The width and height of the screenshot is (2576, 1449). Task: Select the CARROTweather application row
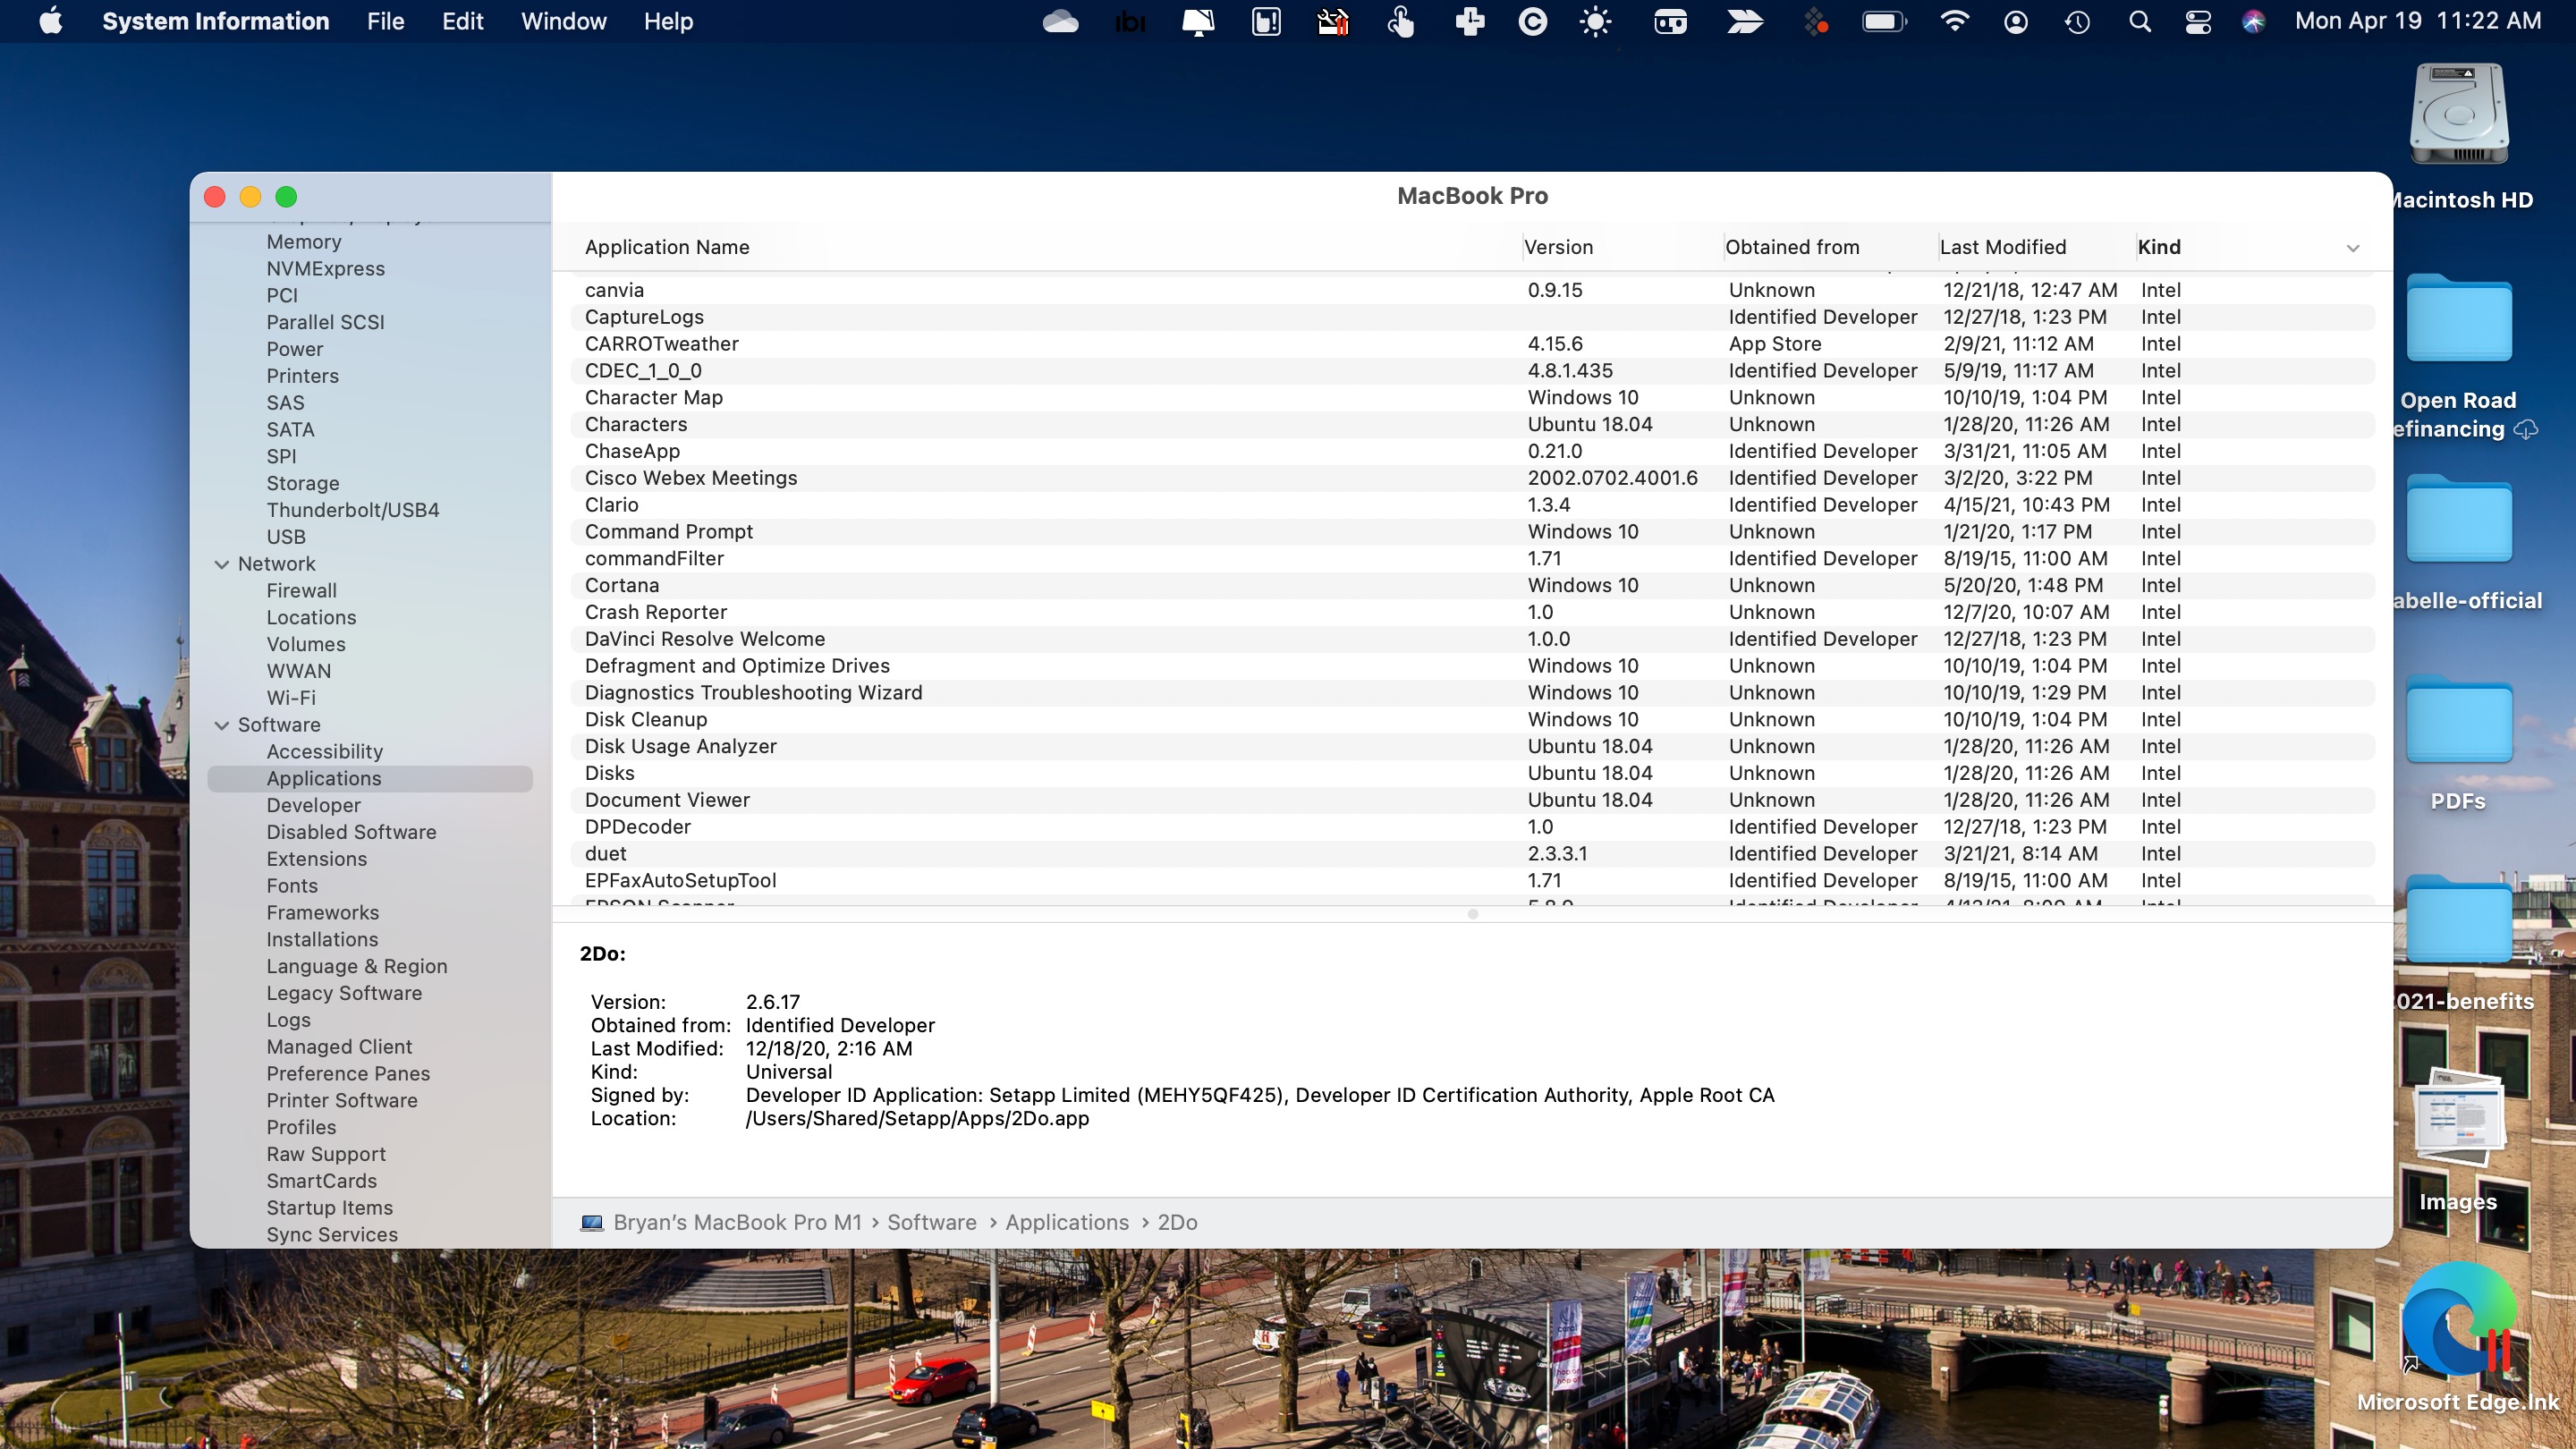coord(1472,344)
